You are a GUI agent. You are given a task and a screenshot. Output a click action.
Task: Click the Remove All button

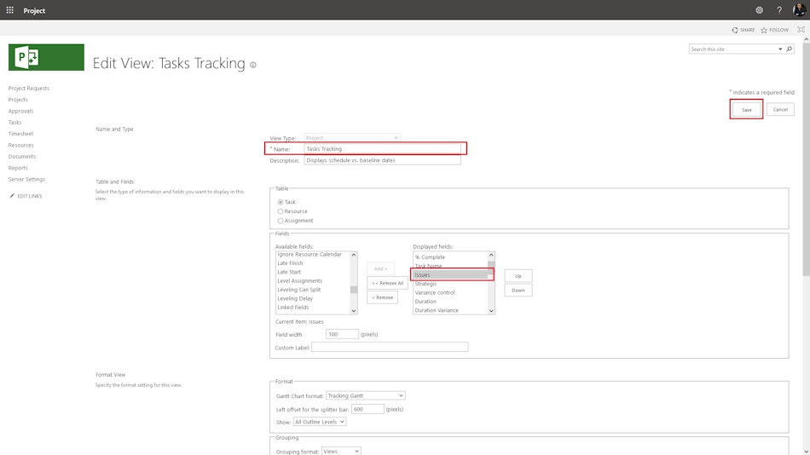[387, 283]
